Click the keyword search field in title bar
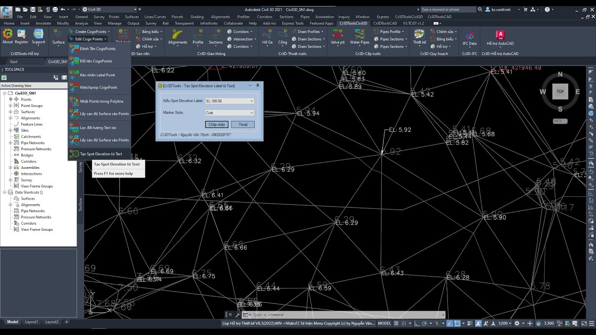 [449, 9]
